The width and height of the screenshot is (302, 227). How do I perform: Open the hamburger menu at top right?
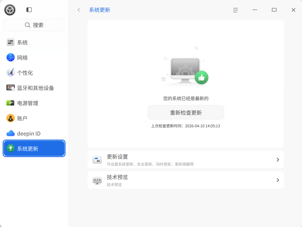pos(235,10)
